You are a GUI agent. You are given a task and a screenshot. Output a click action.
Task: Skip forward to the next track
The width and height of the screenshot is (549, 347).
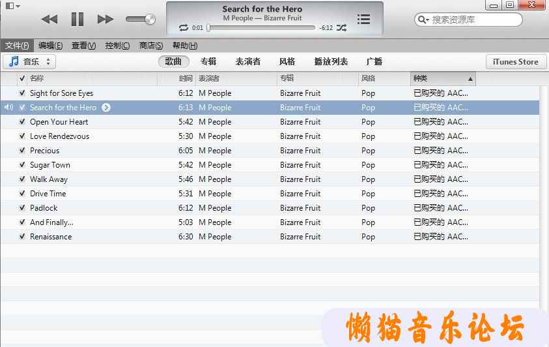[106, 20]
